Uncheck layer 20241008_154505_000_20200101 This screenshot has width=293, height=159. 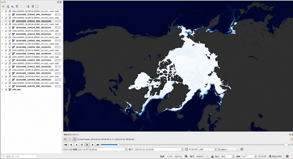pyautogui.click(x=10, y=41)
